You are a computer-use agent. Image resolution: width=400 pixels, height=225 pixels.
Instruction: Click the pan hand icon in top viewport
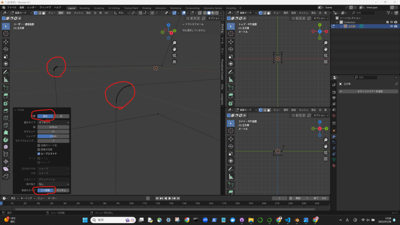(325, 49)
